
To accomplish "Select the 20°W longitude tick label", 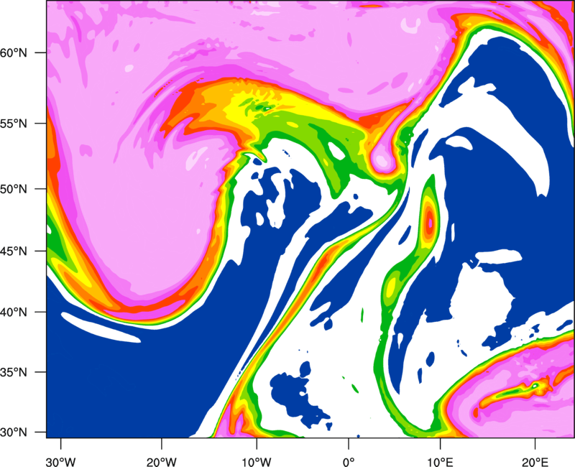I will point(161,462).
